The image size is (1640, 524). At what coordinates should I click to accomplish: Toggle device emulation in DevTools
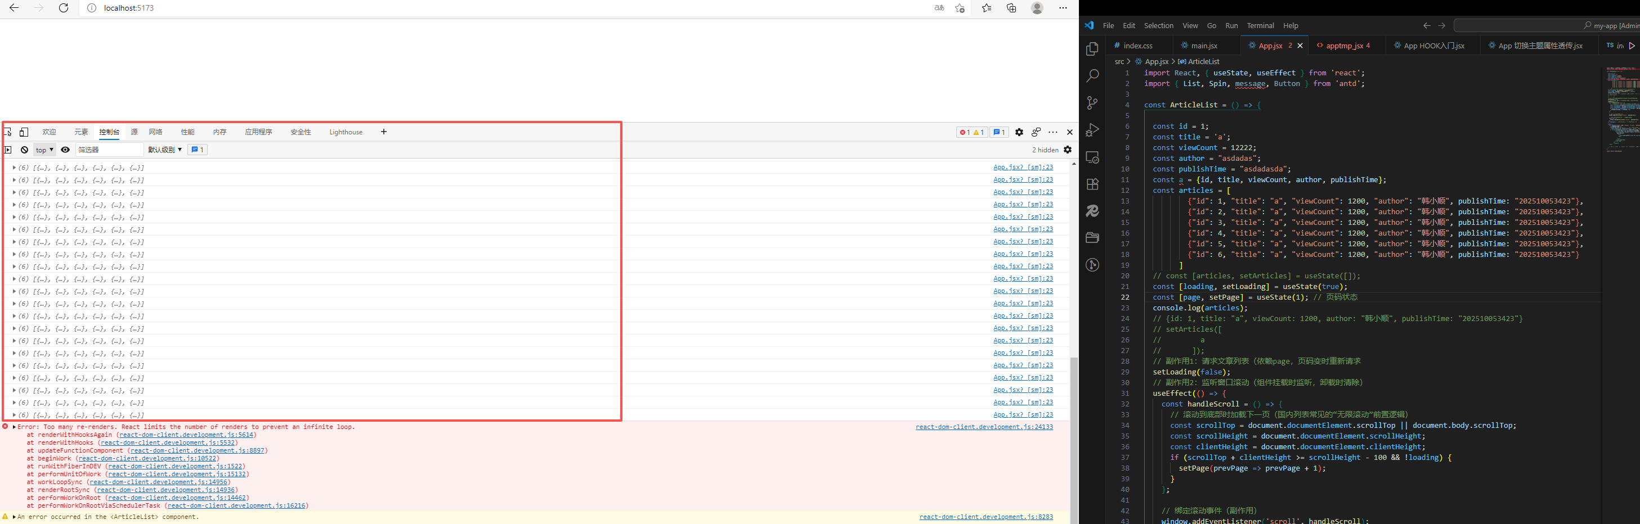tap(24, 132)
